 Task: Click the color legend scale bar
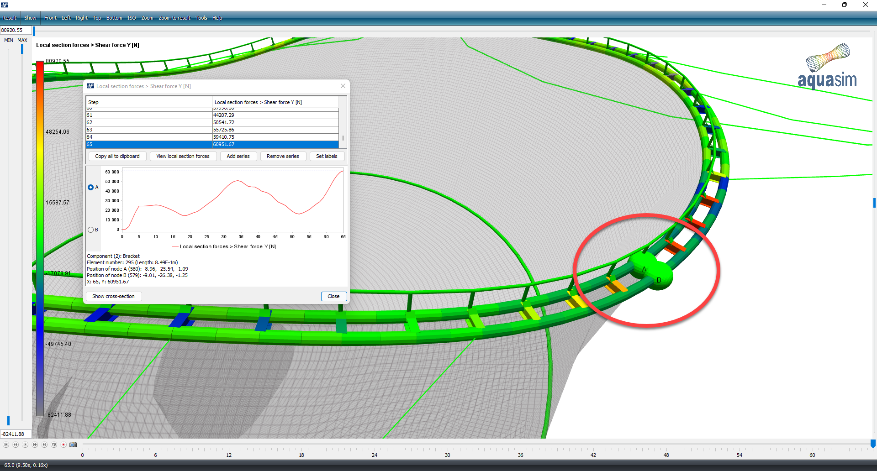(x=40, y=238)
